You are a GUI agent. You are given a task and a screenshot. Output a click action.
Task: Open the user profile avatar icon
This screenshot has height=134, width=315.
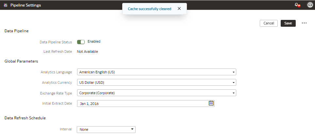click(310, 5)
